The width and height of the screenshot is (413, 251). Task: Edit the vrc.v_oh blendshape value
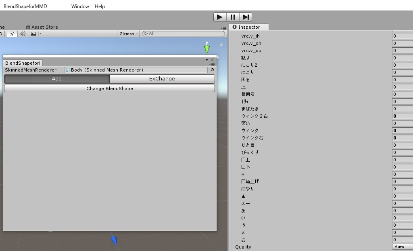point(403,43)
